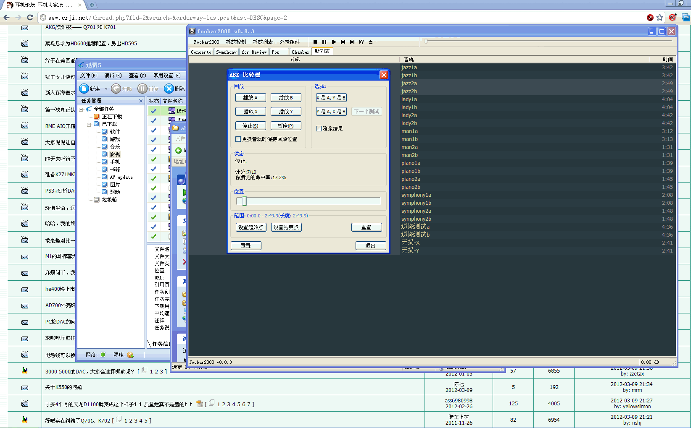This screenshot has height=428, width=691.
Task: Click the Xunlei bird logo in title bar
Action: pos(81,65)
